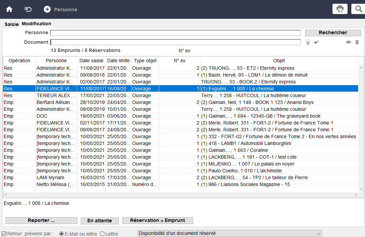
Task: Select row 'BOOK.2 / Eternity express'
Action: 180,82
